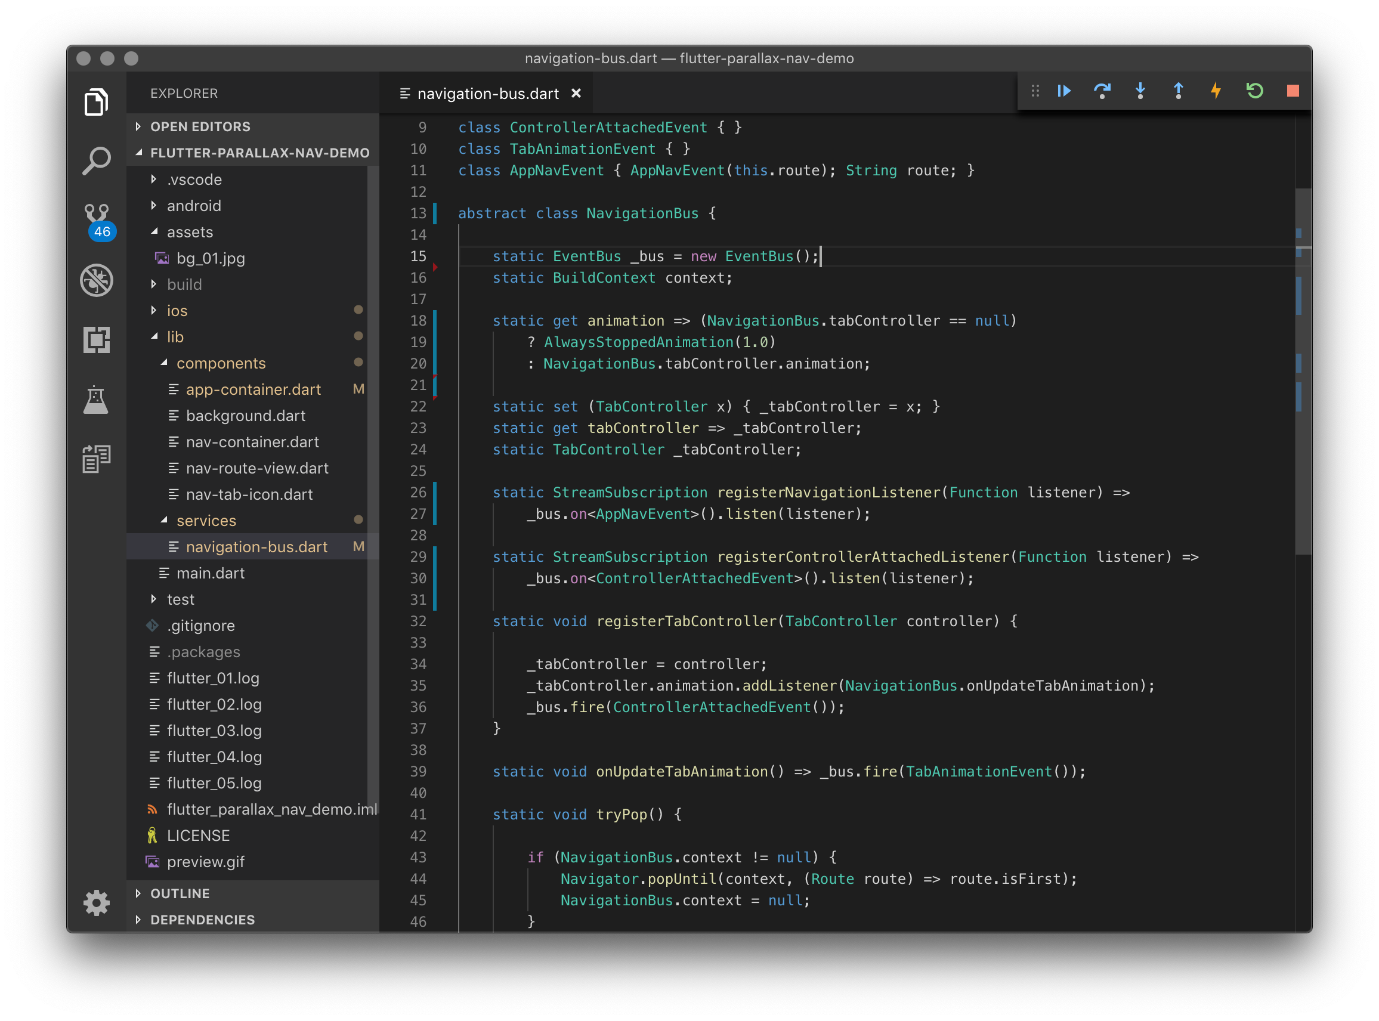The width and height of the screenshot is (1379, 1021).
Task: Continue execution in the debug toolbar
Action: (x=1065, y=91)
